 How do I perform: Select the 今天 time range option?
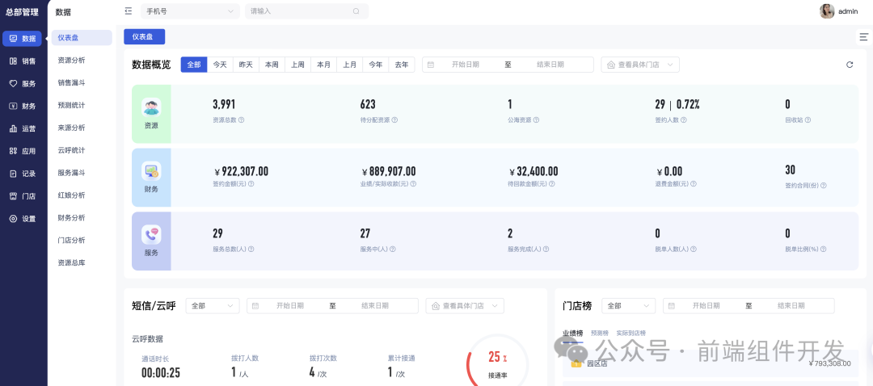[220, 65]
